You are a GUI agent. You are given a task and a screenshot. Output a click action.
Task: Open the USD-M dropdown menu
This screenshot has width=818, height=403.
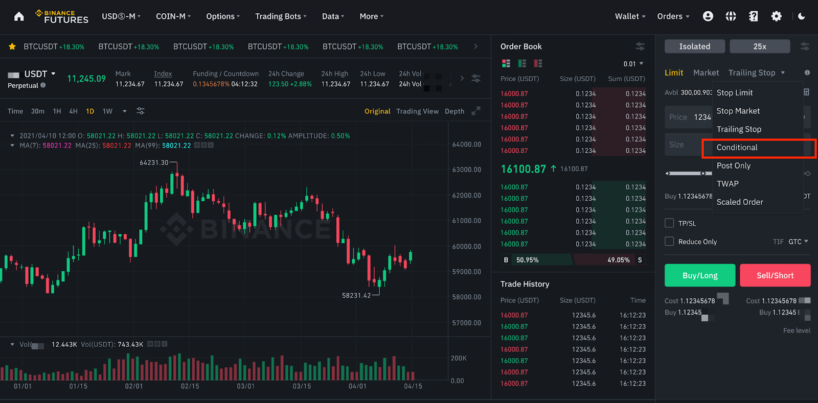click(x=121, y=16)
